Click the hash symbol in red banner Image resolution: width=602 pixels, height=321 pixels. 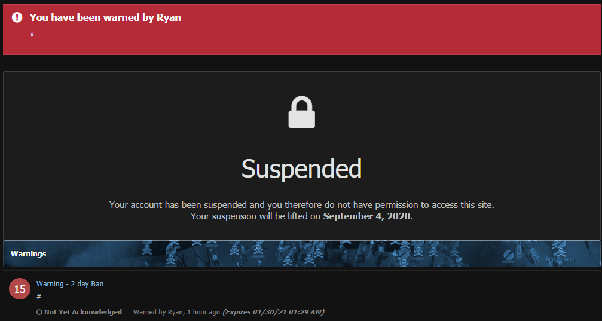[x=32, y=34]
